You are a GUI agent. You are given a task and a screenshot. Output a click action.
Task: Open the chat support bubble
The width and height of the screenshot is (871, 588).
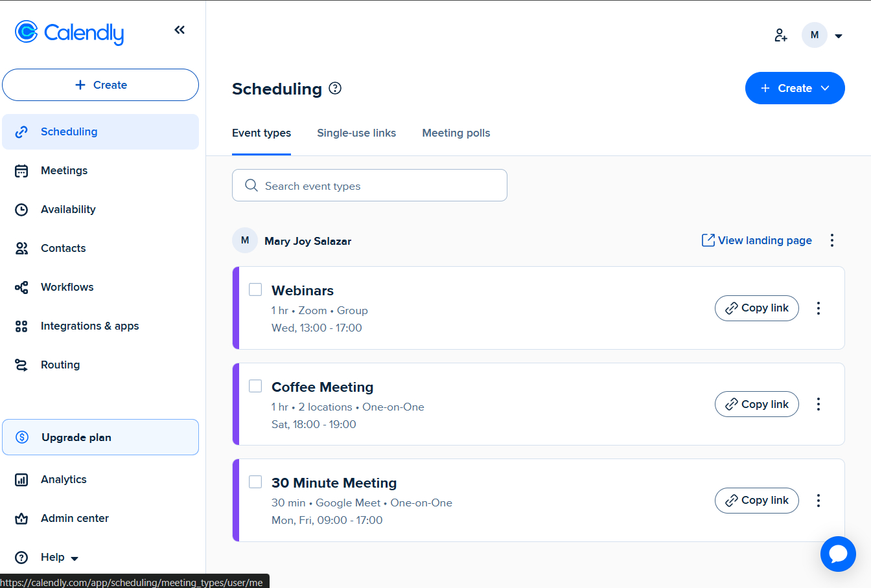tap(838, 554)
